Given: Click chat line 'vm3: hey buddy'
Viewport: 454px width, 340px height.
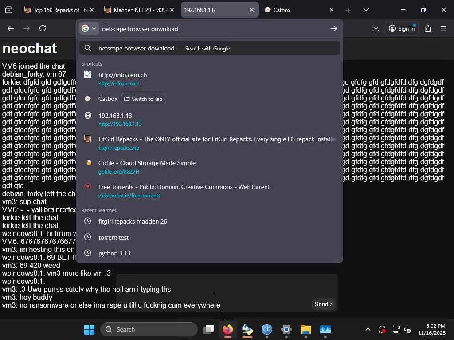Looking at the screenshot, I should (x=27, y=297).
